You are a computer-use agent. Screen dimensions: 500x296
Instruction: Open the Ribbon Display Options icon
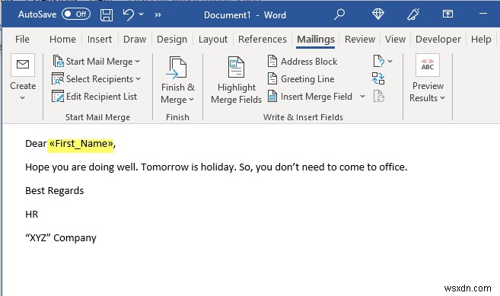point(447,14)
